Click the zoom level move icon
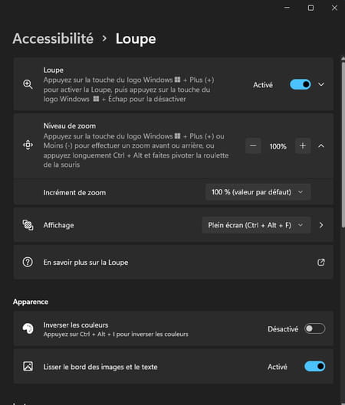 tap(28, 145)
